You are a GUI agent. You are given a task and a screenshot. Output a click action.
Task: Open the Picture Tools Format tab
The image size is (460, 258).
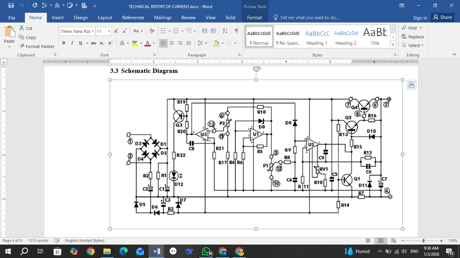tap(255, 17)
